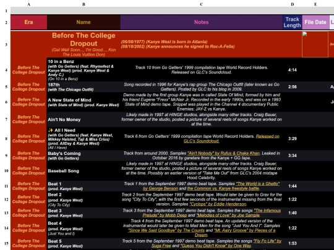Open 'Since We Said Goodbye by The Counts' link
Viewport: 334px width, 250px height.
166,230
